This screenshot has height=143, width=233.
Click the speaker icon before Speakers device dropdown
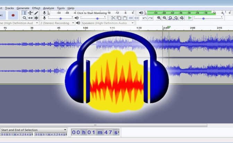[78, 23]
